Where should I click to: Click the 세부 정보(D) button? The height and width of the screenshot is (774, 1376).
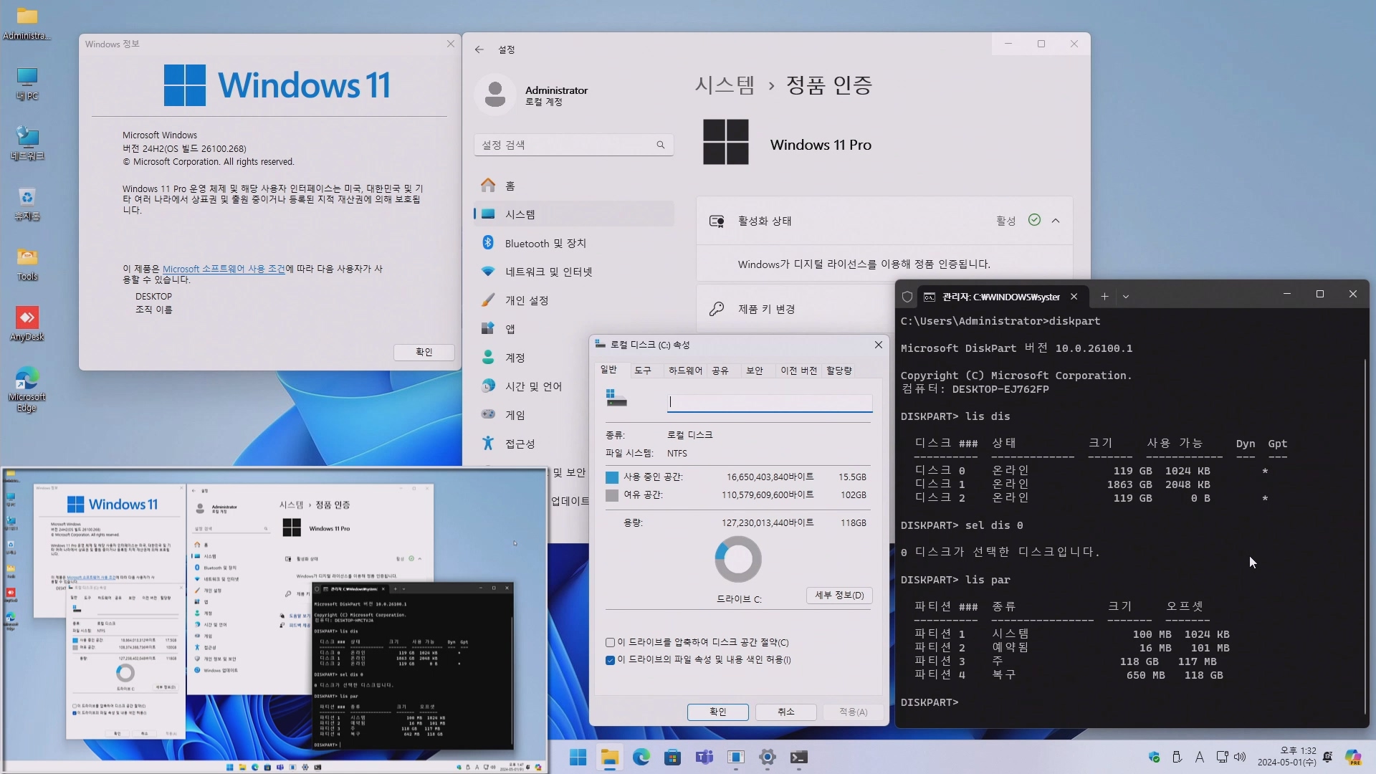[839, 595]
